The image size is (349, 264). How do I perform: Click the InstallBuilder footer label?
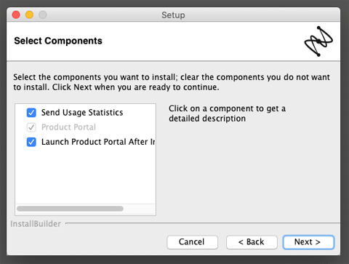(36, 224)
